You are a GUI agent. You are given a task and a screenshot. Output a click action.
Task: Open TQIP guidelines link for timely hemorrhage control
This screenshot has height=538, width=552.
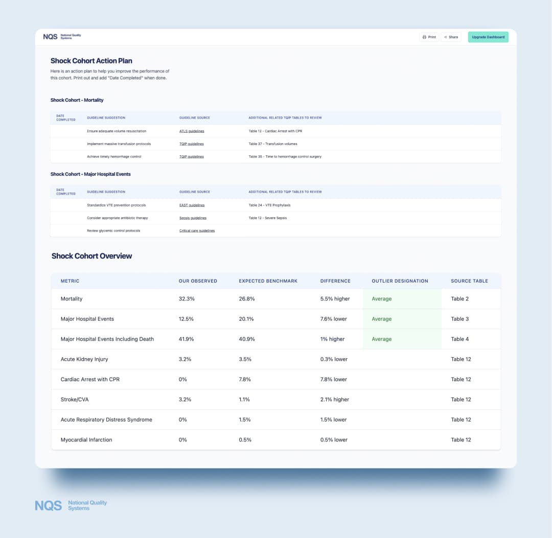(x=191, y=157)
